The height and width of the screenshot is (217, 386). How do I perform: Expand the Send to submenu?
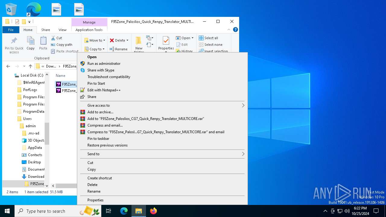coord(162,154)
